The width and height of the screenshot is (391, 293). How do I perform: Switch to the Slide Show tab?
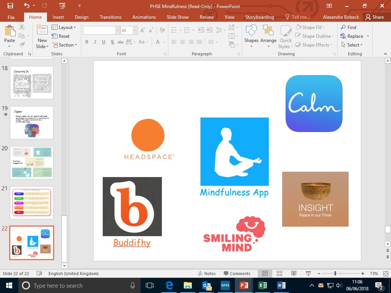coord(178,17)
